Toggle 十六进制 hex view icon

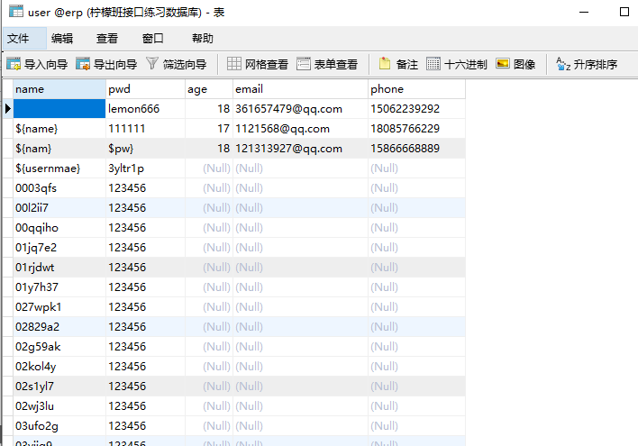[433, 63]
